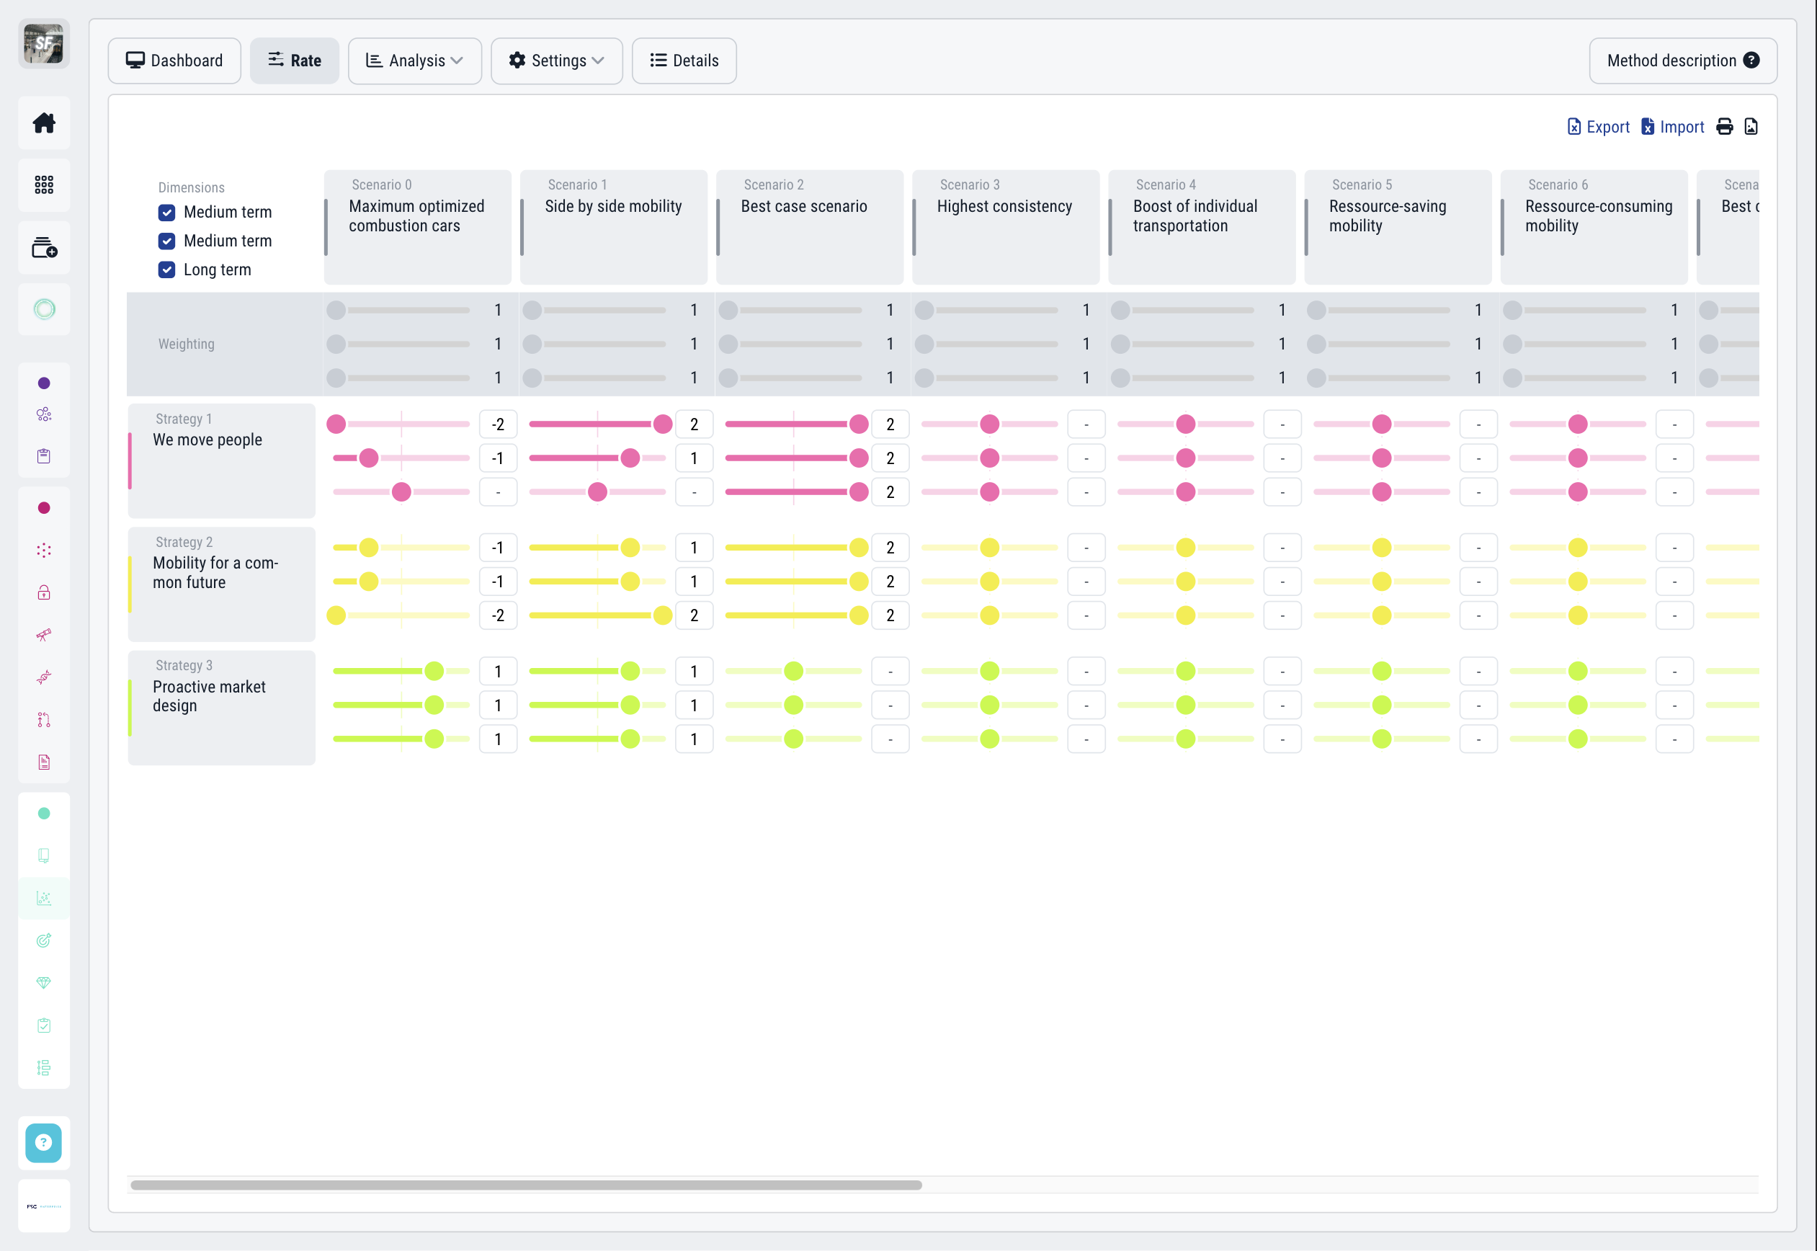Open the DNA analysis icon in the sidebar

(x=44, y=677)
